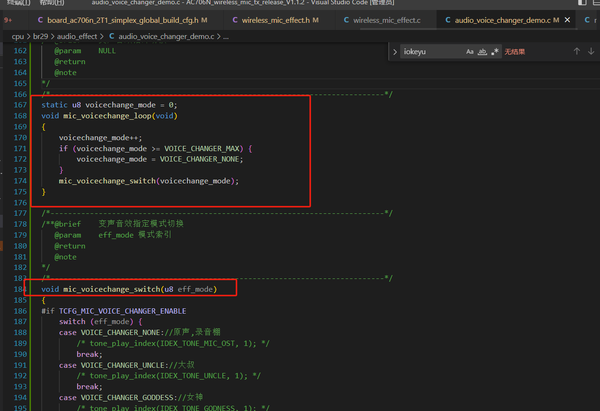Place cursor on mic_voicechange_switch function definition
This screenshot has width=600, height=411.
(x=111, y=289)
